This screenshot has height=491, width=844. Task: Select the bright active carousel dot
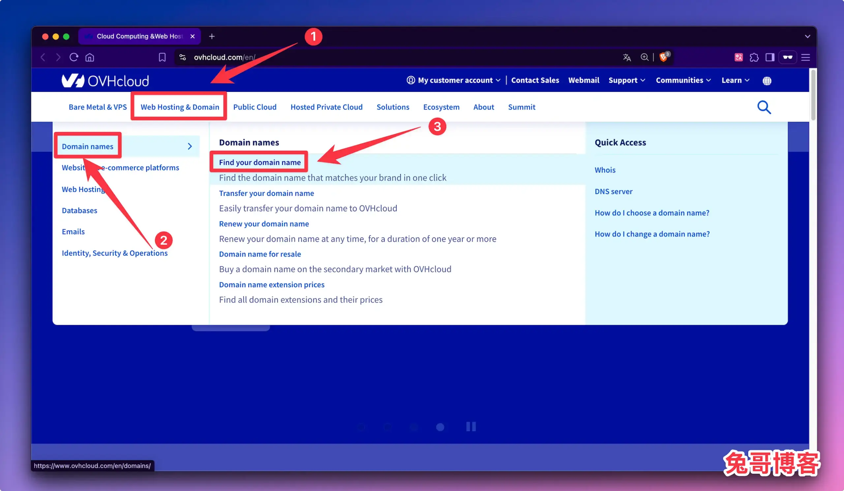click(440, 427)
